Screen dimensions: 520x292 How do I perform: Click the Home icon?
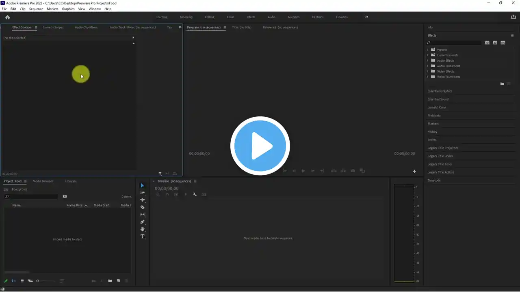click(x=7, y=17)
